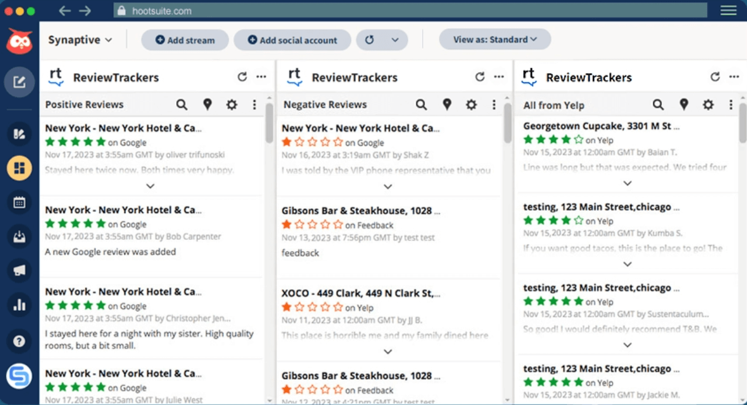Viewport: 747px width, 405px height.
Task: Expand the first New York Hotel review
Action: (150, 186)
